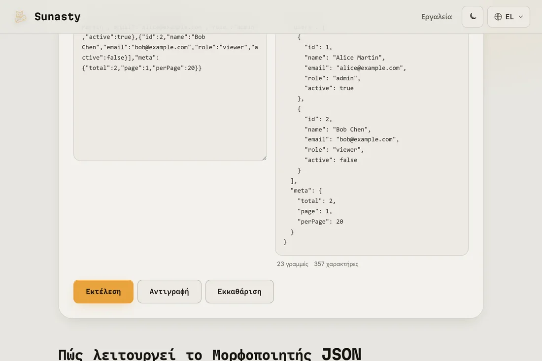This screenshot has width=542, height=361.
Task: Click the "role": "viewer" output line
Action: click(x=334, y=150)
